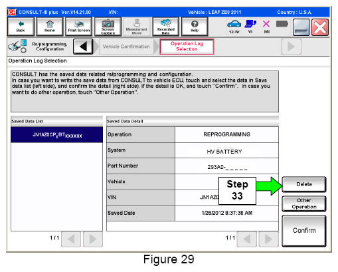The height and width of the screenshot is (272, 338).
Task: Click the Re/programming Configuration icon
Action: pos(17,46)
